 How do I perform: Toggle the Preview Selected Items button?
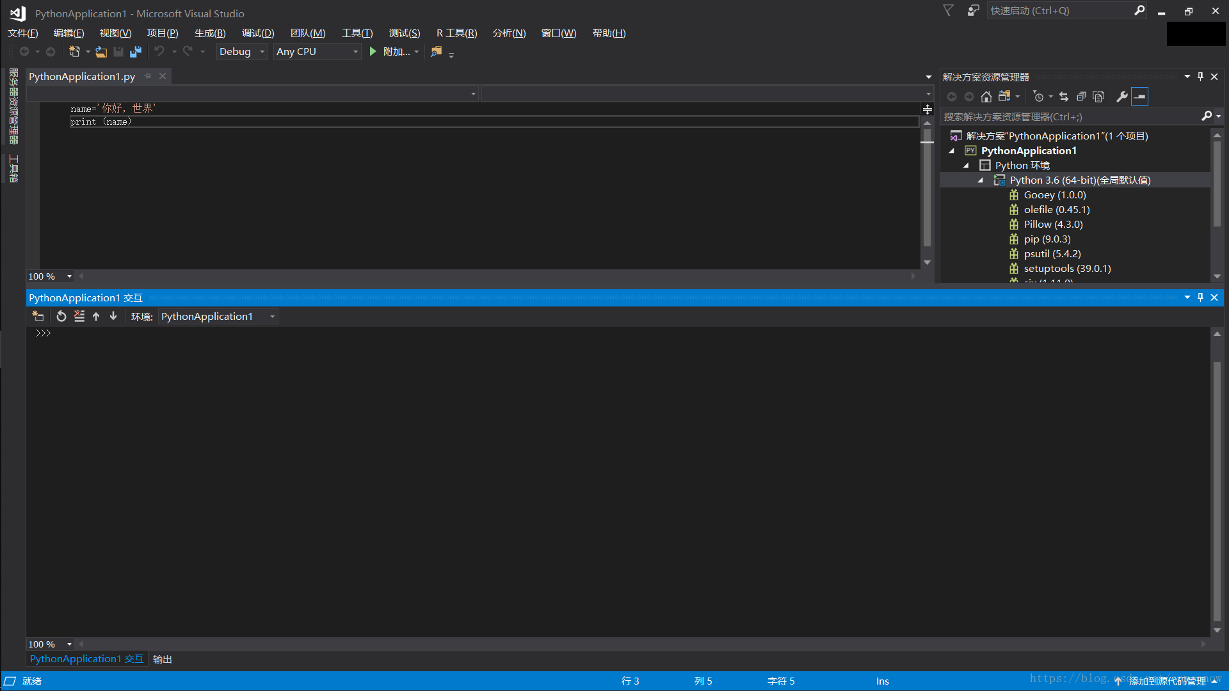click(1140, 97)
